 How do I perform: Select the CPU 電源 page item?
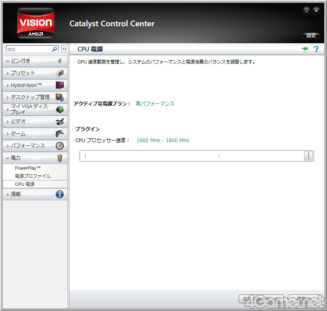click(x=35, y=184)
